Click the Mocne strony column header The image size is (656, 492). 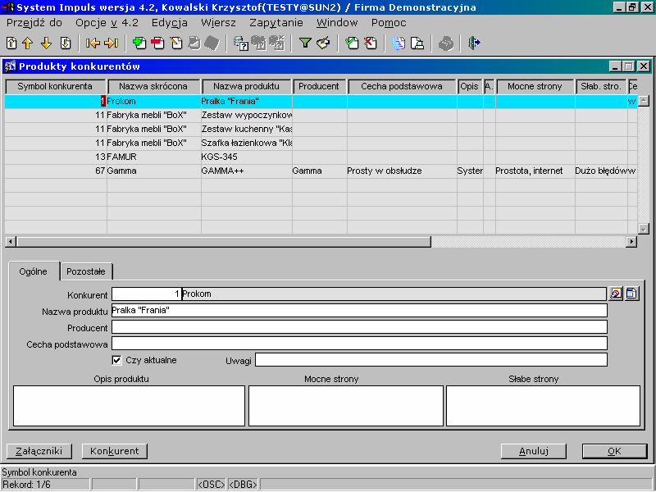[535, 87]
